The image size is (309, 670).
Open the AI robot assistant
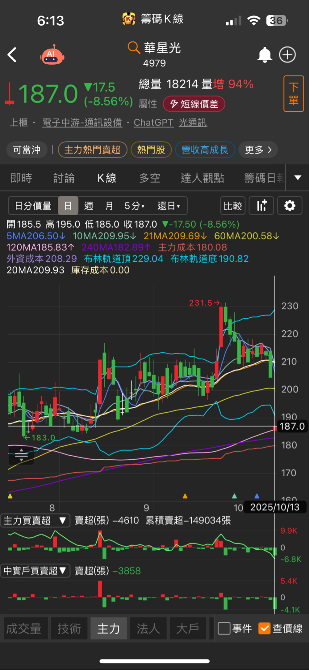(x=52, y=55)
